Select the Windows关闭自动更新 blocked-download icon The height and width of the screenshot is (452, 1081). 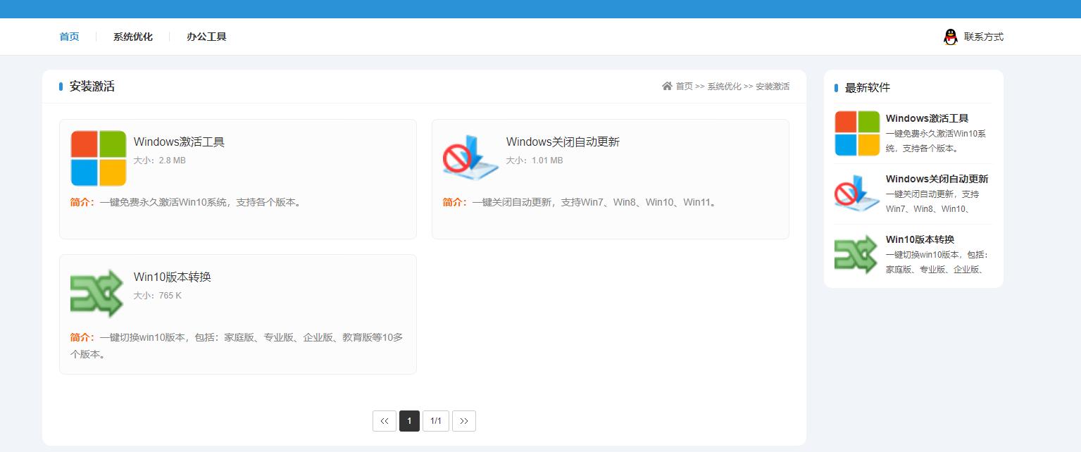tap(470, 158)
